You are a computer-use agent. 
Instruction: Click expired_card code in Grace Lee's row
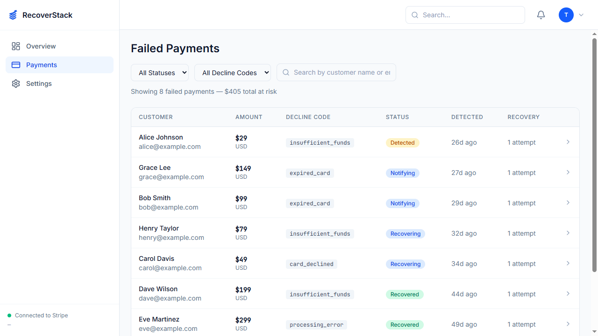click(310, 173)
